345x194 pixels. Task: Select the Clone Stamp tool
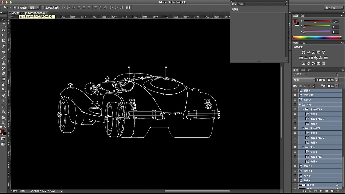(4, 63)
